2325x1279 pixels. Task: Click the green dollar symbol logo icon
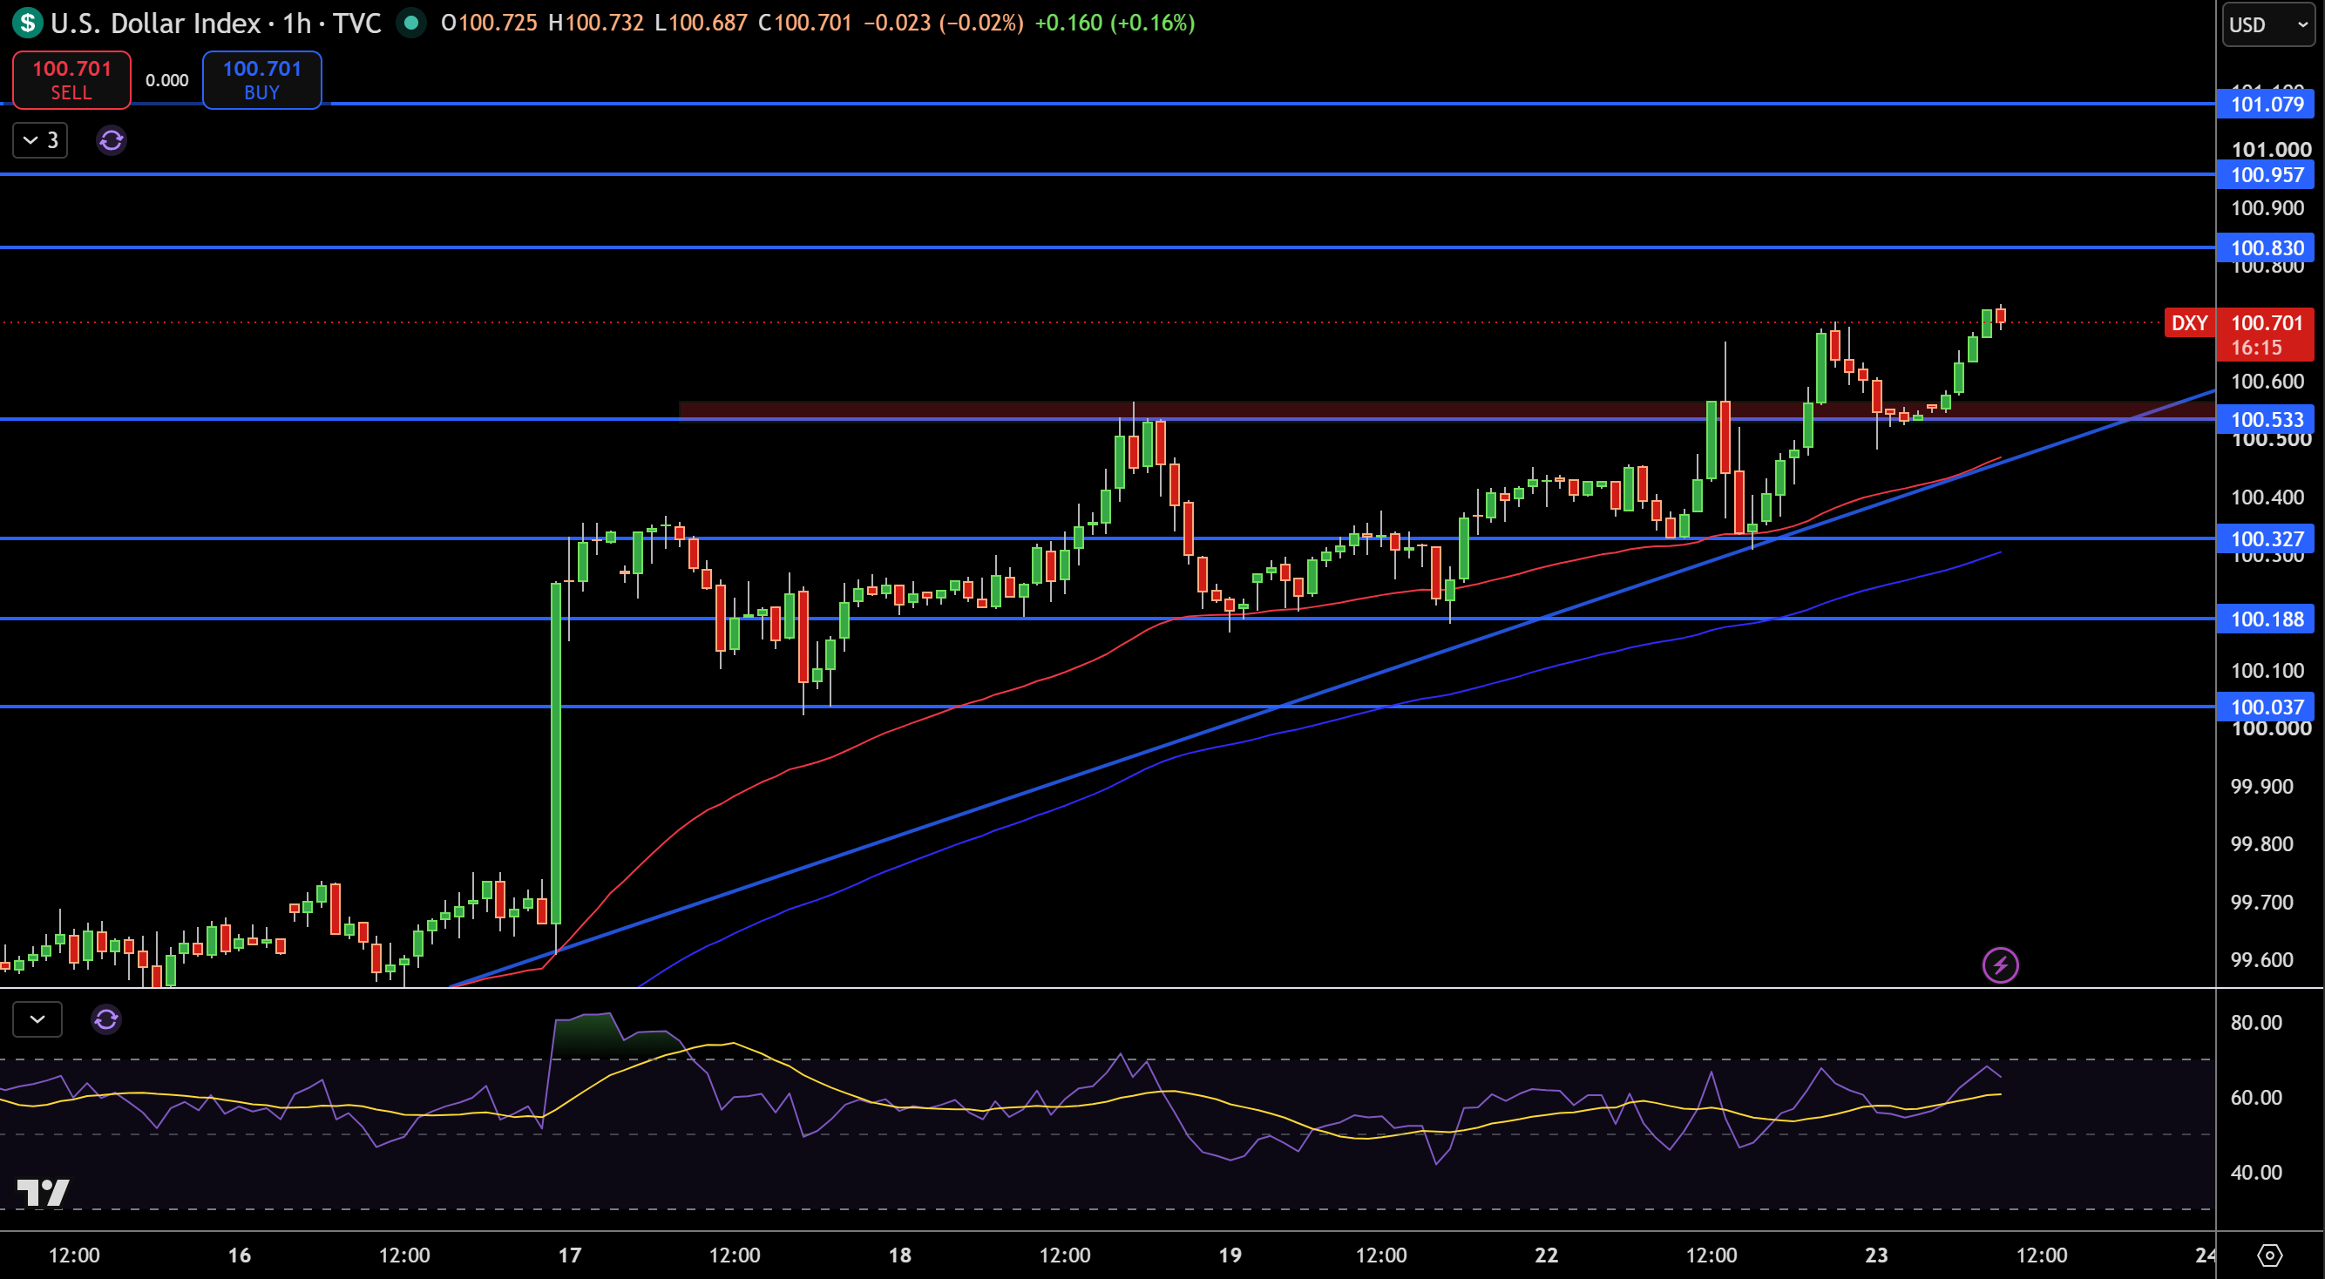(28, 23)
